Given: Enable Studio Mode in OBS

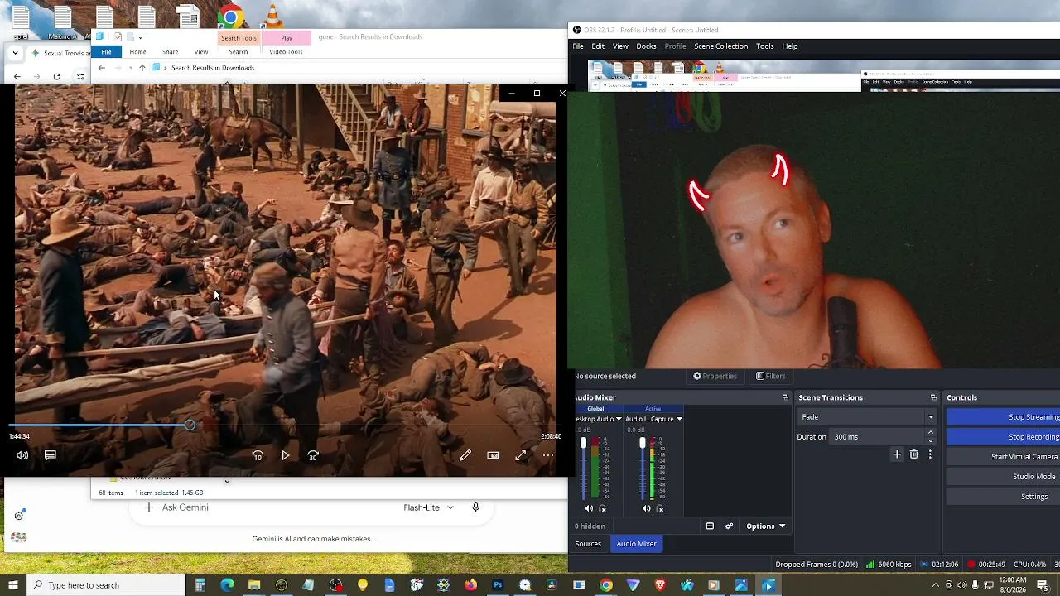Looking at the screenshot, I should (1004, 477).
